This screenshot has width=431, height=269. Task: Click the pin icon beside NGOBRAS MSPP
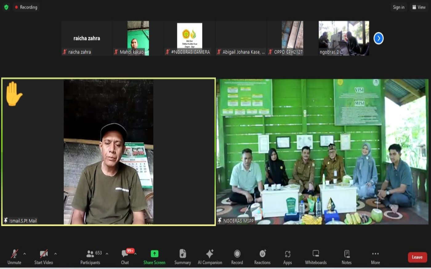[x=220, y=220]
